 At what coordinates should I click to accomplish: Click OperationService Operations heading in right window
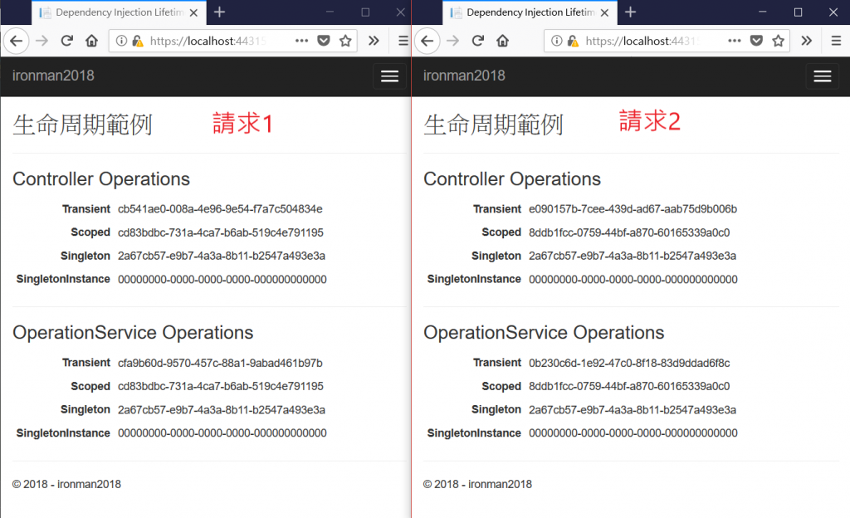(544, 332)
